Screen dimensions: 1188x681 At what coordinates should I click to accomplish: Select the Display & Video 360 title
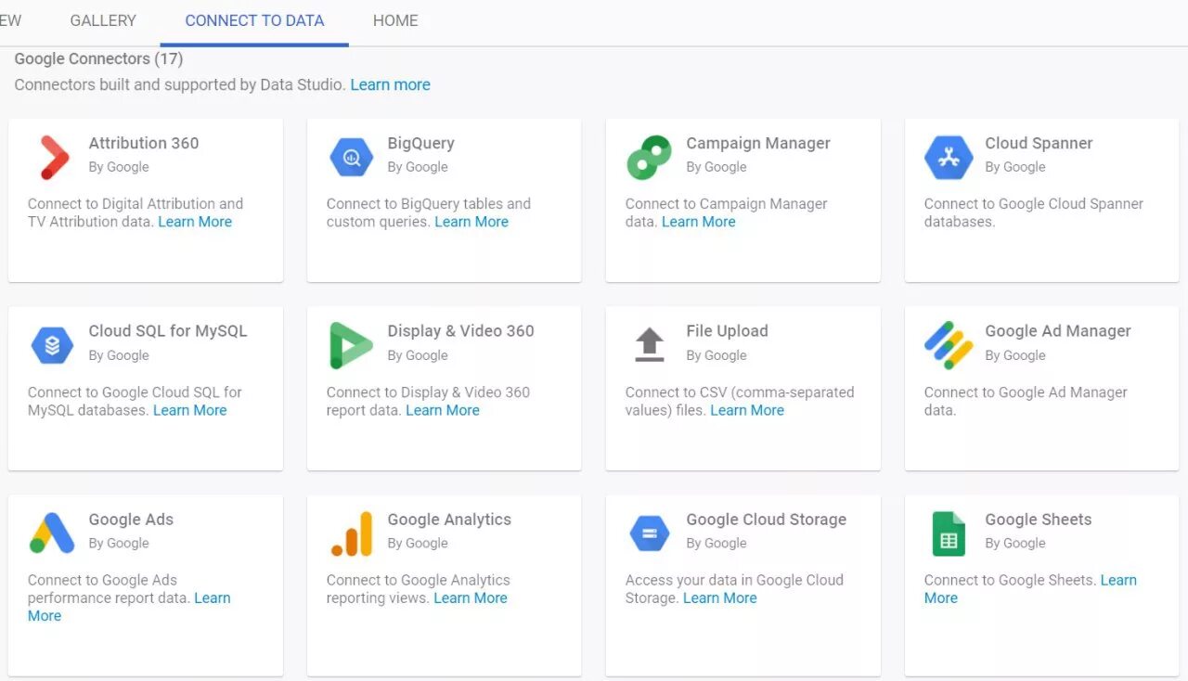[461, 331]
